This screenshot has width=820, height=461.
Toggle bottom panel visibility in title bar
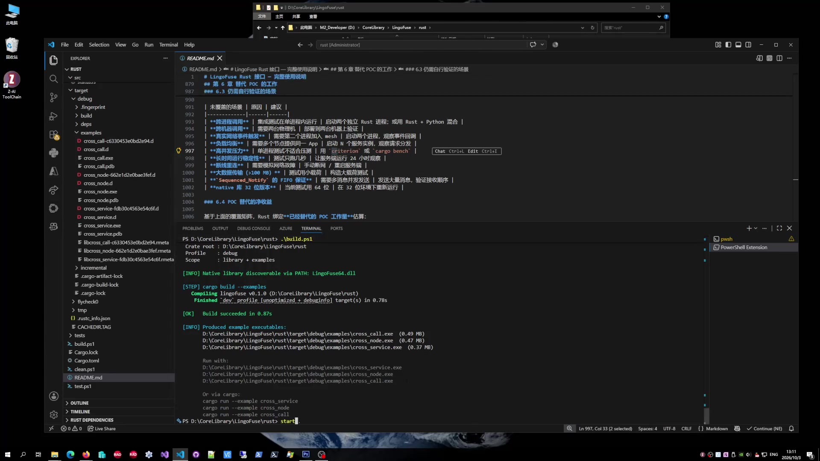[x=738, y=44]
